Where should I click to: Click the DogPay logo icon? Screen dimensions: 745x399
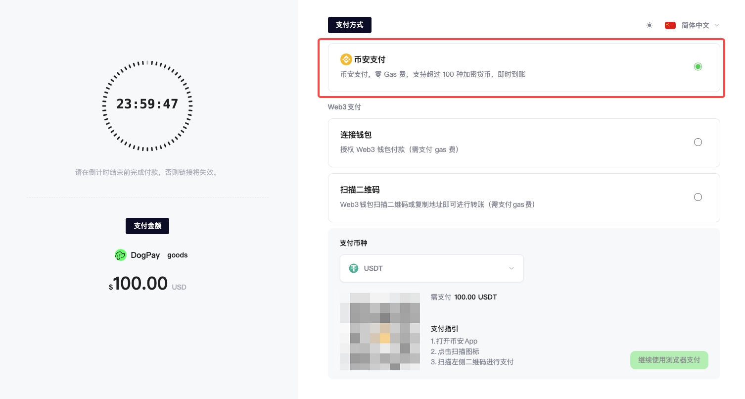[121, 255]
